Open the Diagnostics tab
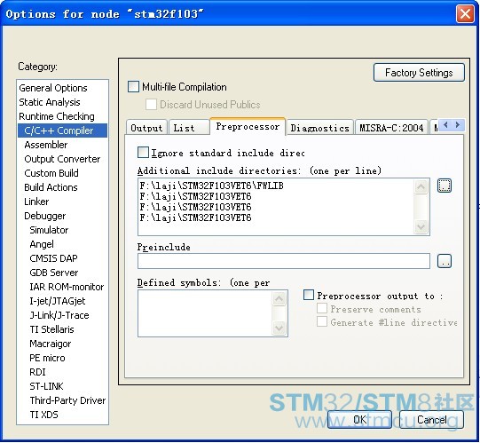This screenshot has width=480, height=443. [x=319, y=128]
